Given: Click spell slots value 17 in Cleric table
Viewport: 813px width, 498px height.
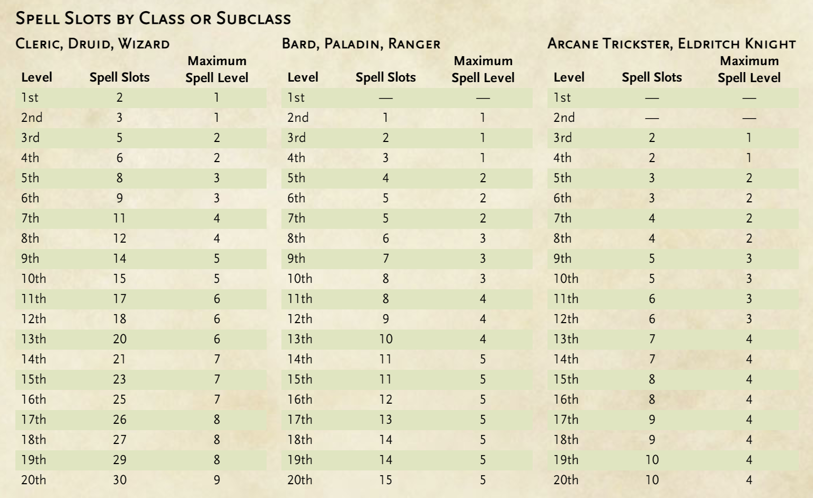Looking at the screenshot, I should (x=120, y=299).
